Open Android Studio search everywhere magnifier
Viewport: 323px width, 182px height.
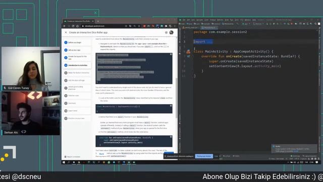315,24
